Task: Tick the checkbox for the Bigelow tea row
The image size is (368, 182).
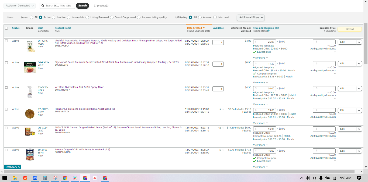Action: click(6, 62)
